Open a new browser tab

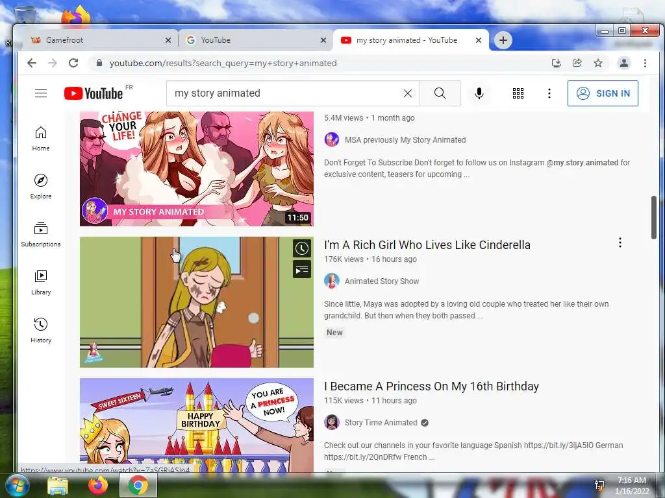coord(503,40)
